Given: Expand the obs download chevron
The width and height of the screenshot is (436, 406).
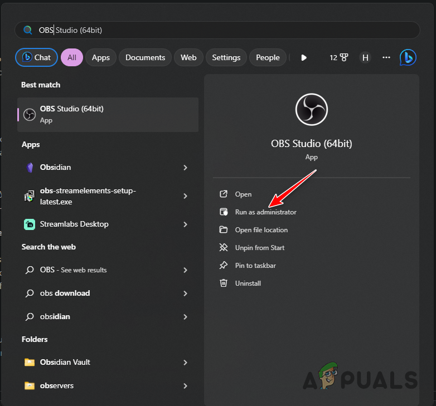Looking at the screenshot, I should click(186, 294).
